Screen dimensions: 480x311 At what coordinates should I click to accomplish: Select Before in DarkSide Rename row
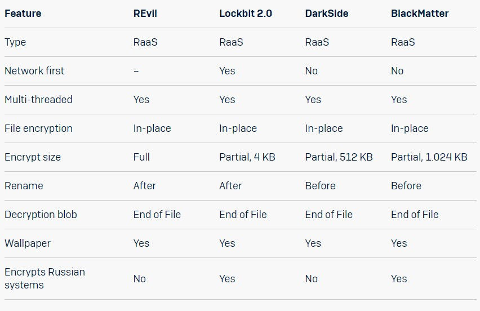click(320, 186)
